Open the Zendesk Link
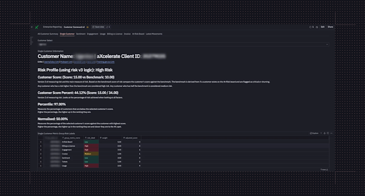 pyautogui.click(x=79, y=62)
